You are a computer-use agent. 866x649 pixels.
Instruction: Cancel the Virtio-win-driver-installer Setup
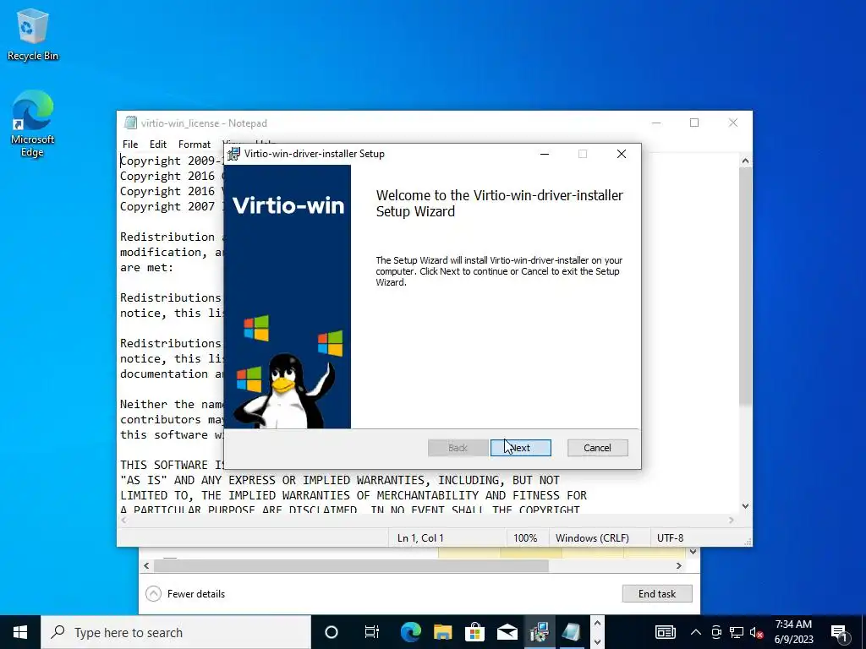click(x=597, y=448)
